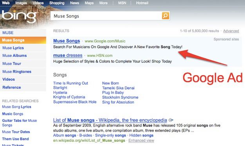Open the More menu
Viewport: 245px width, 146px height.
(103, 3)
